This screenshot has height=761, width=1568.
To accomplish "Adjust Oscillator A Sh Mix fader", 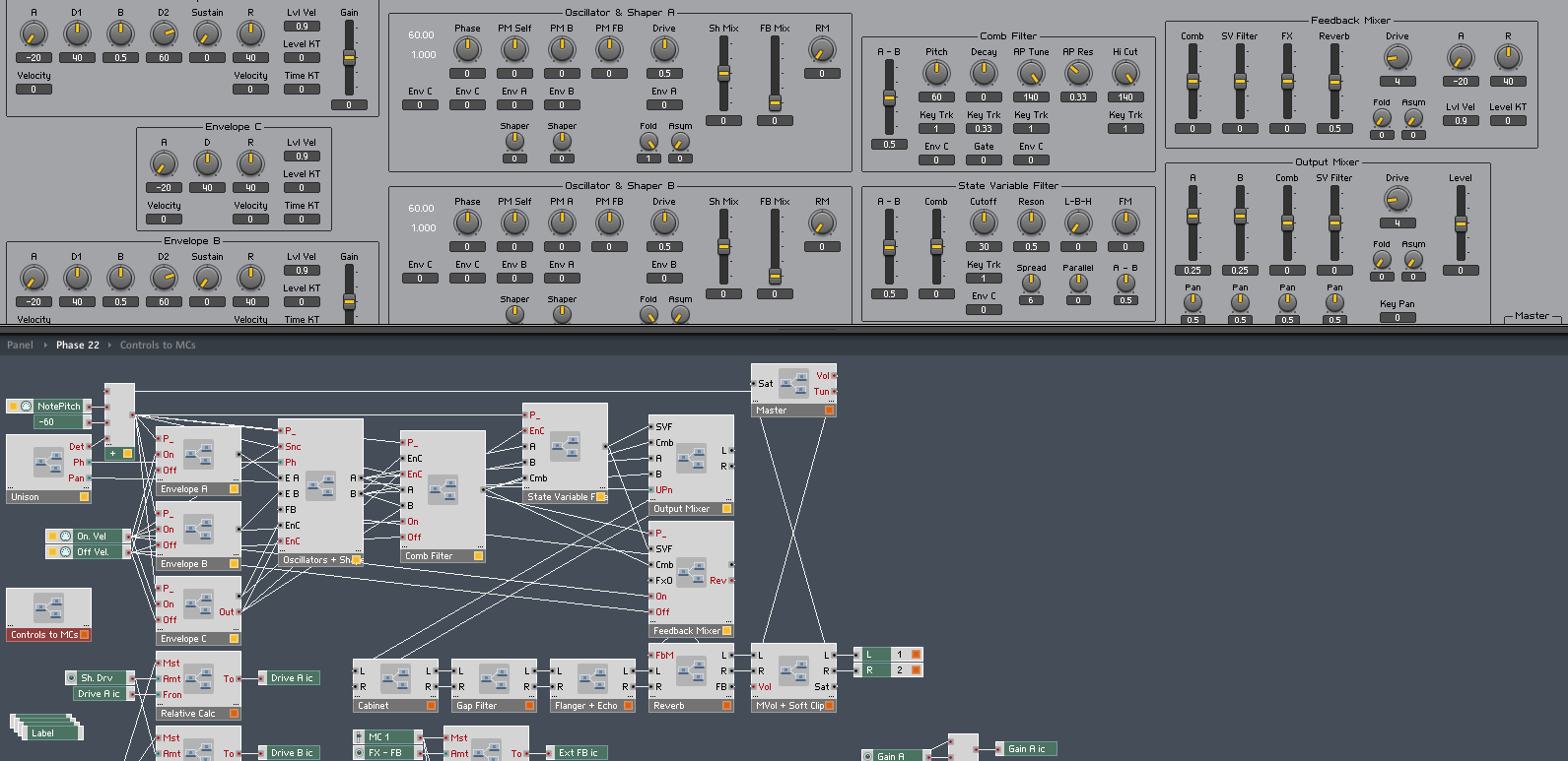I will pos(723,73).
